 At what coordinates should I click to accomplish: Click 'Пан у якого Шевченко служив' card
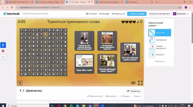130,52
